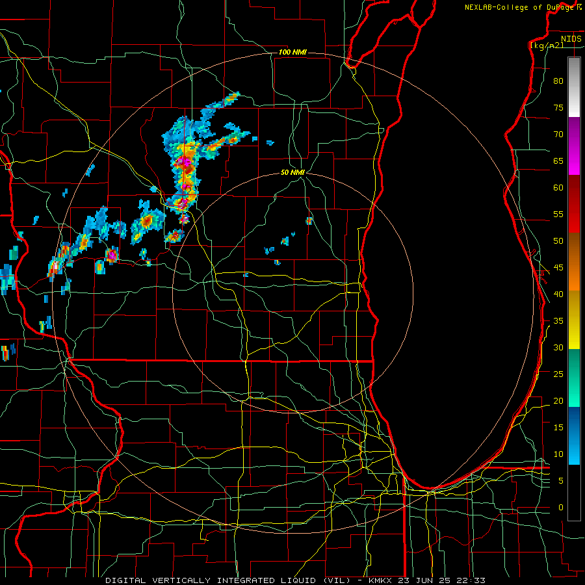Click the NIDS label above the color scale
This screenshot has width=585, height=585.
571,39
